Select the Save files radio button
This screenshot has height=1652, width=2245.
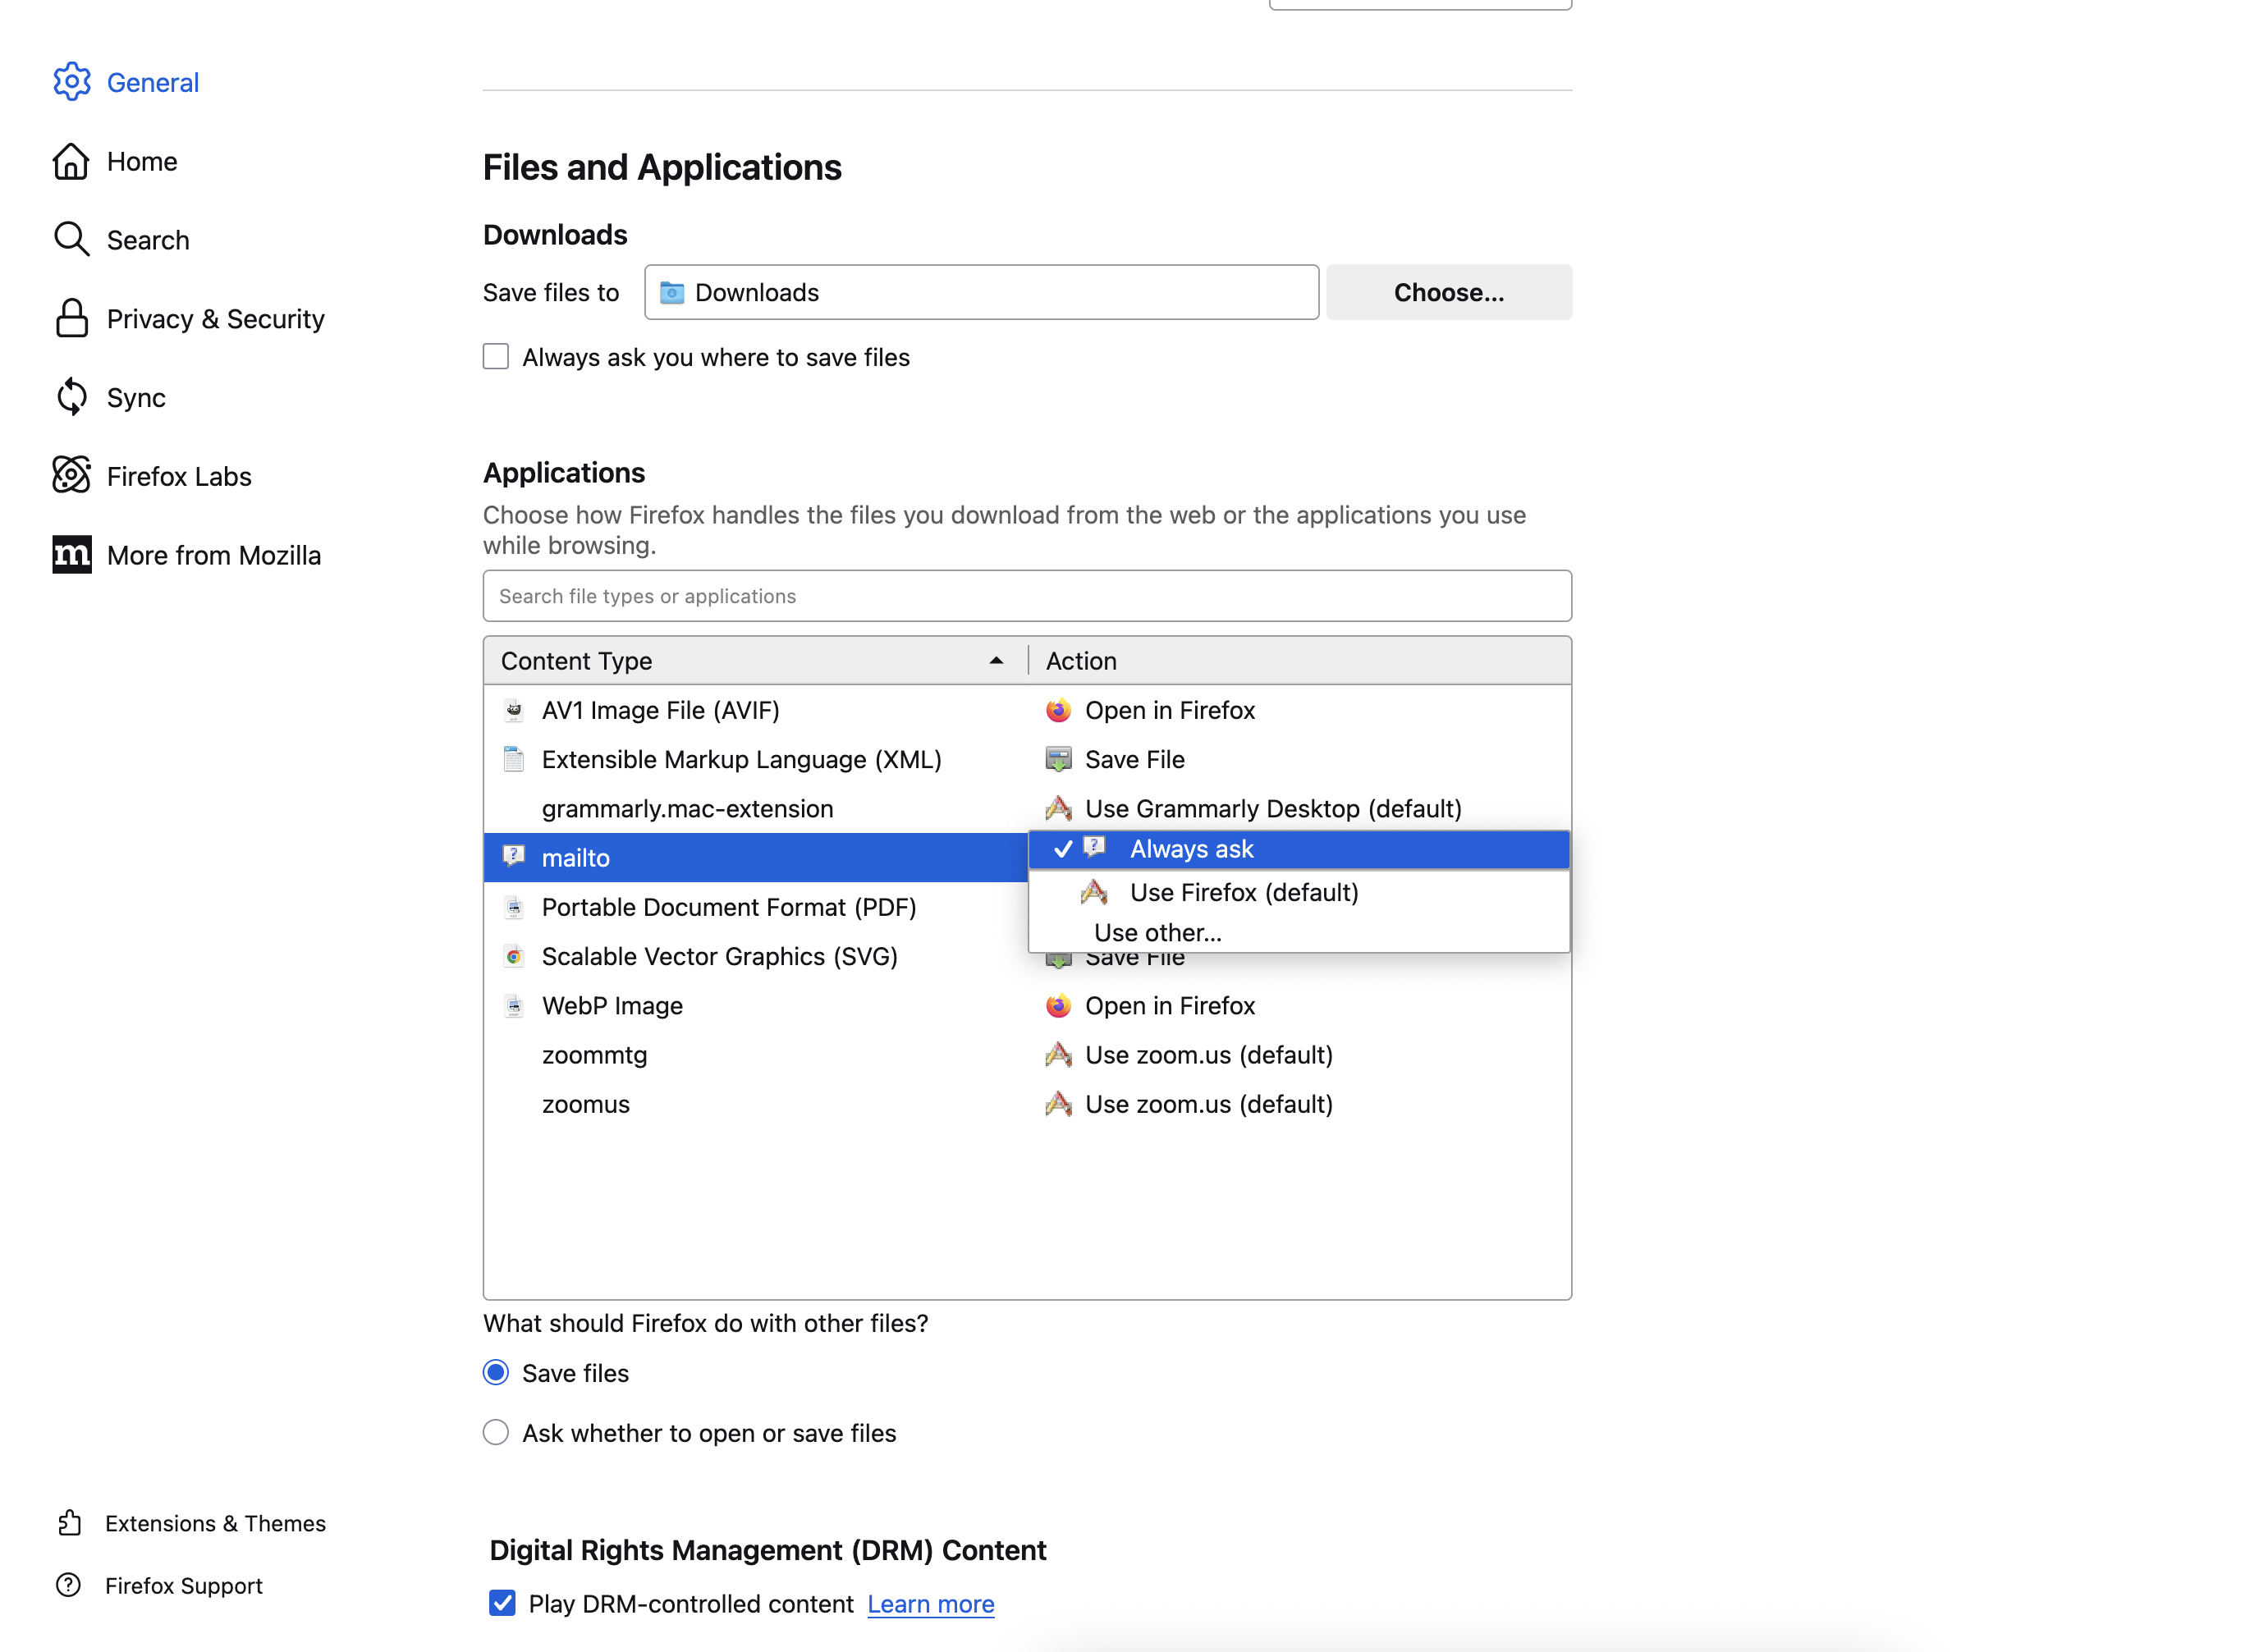[496, 1372]
